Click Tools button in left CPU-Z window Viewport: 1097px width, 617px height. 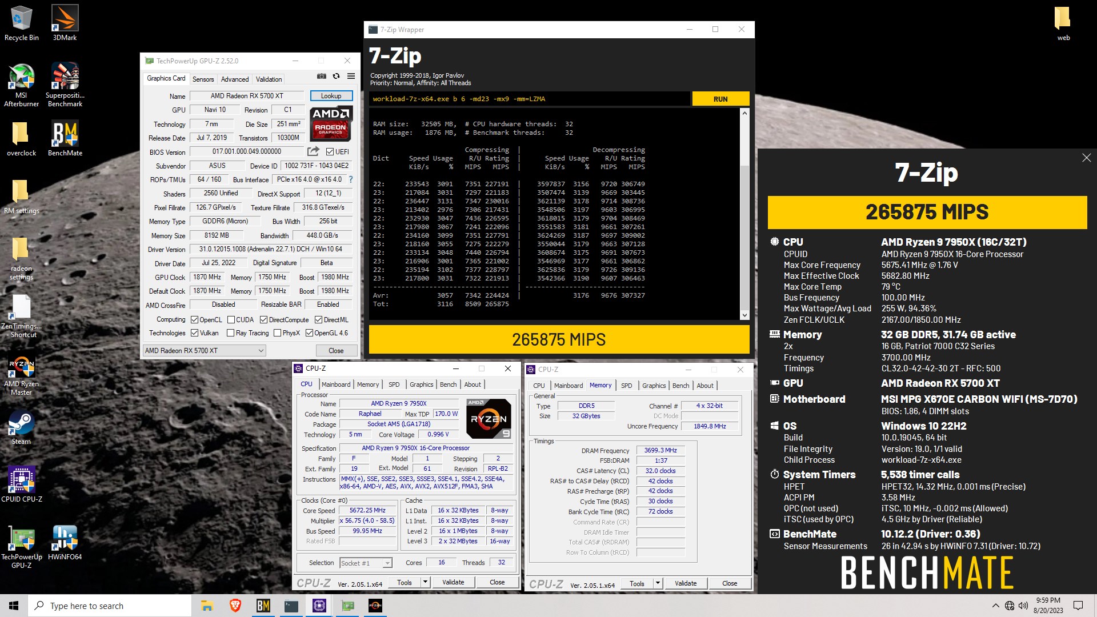point(405,582)
